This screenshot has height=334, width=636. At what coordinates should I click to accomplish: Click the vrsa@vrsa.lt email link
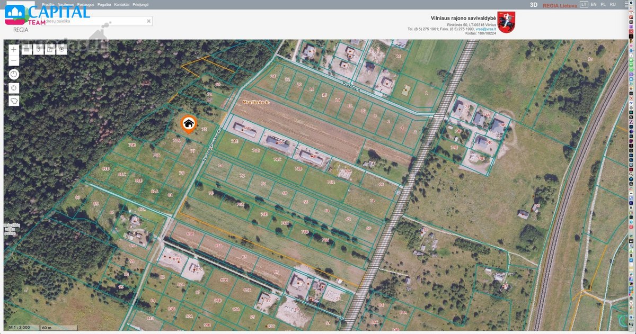(485, 29)
